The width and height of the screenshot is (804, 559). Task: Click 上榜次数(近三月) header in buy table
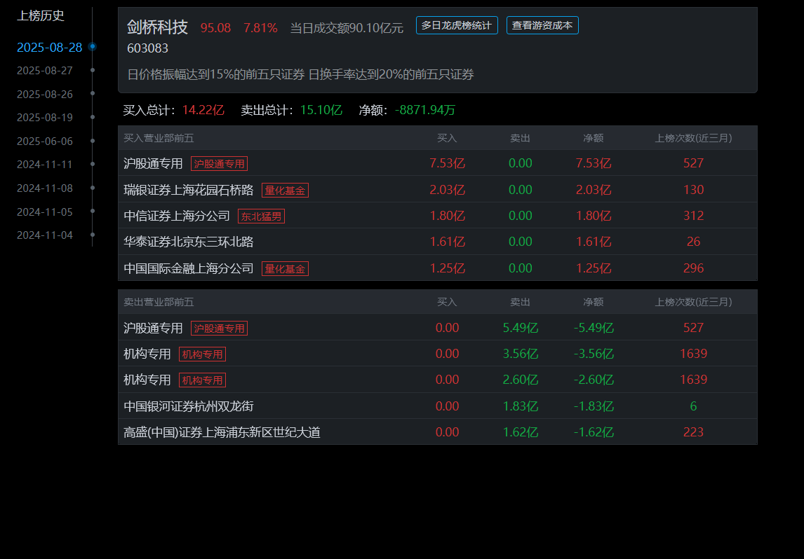tap(693, 138)
